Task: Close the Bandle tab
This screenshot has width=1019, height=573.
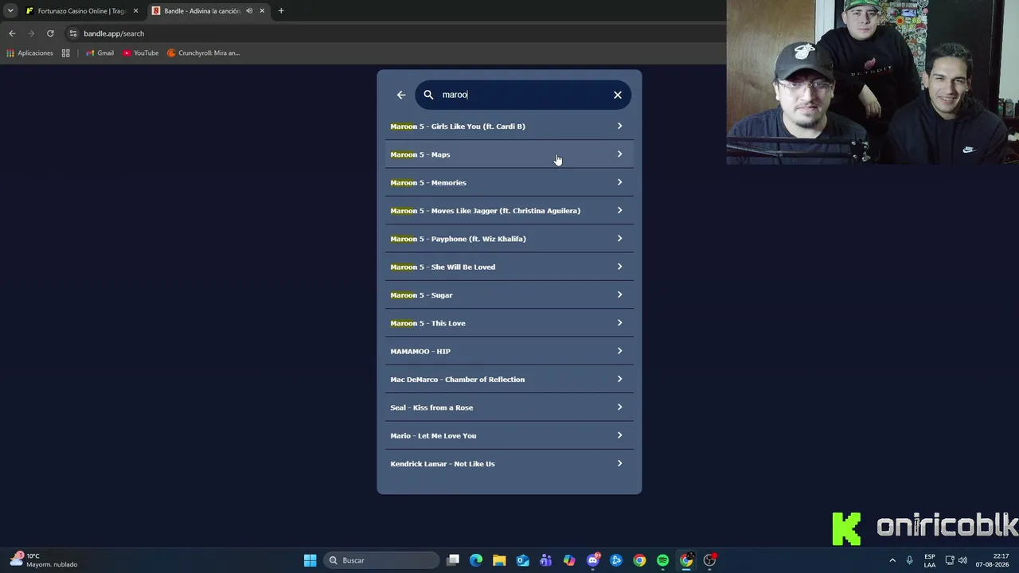Action: click(x=262, y=11)
